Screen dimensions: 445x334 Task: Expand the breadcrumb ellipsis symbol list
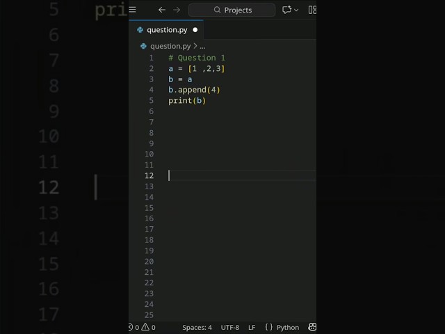[x=202, y=47]
